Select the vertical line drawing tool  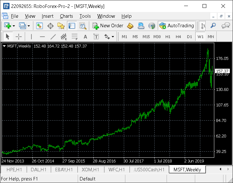(31, 37)
